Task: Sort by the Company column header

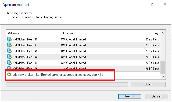Action: [x=99, y=33]
